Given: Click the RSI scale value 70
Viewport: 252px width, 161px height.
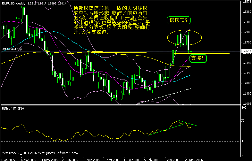Looking at the screenshot, I should pos(243,121).
